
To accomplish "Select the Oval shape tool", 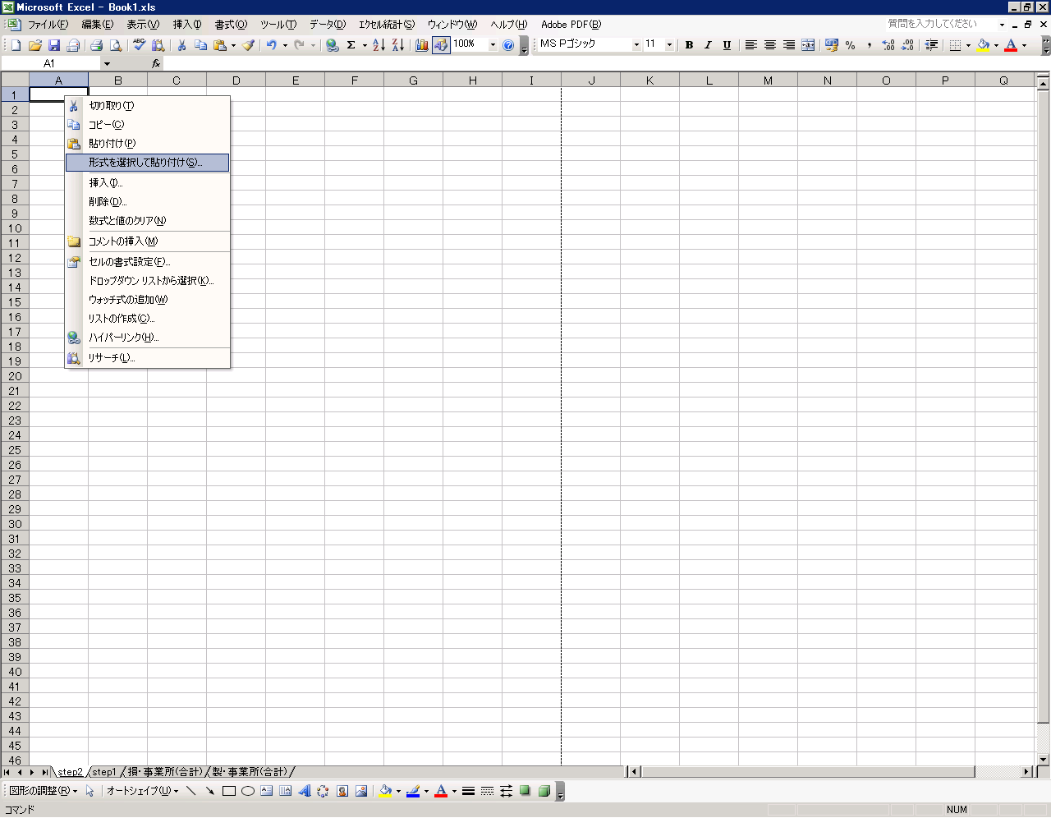I will coord(248,791).
